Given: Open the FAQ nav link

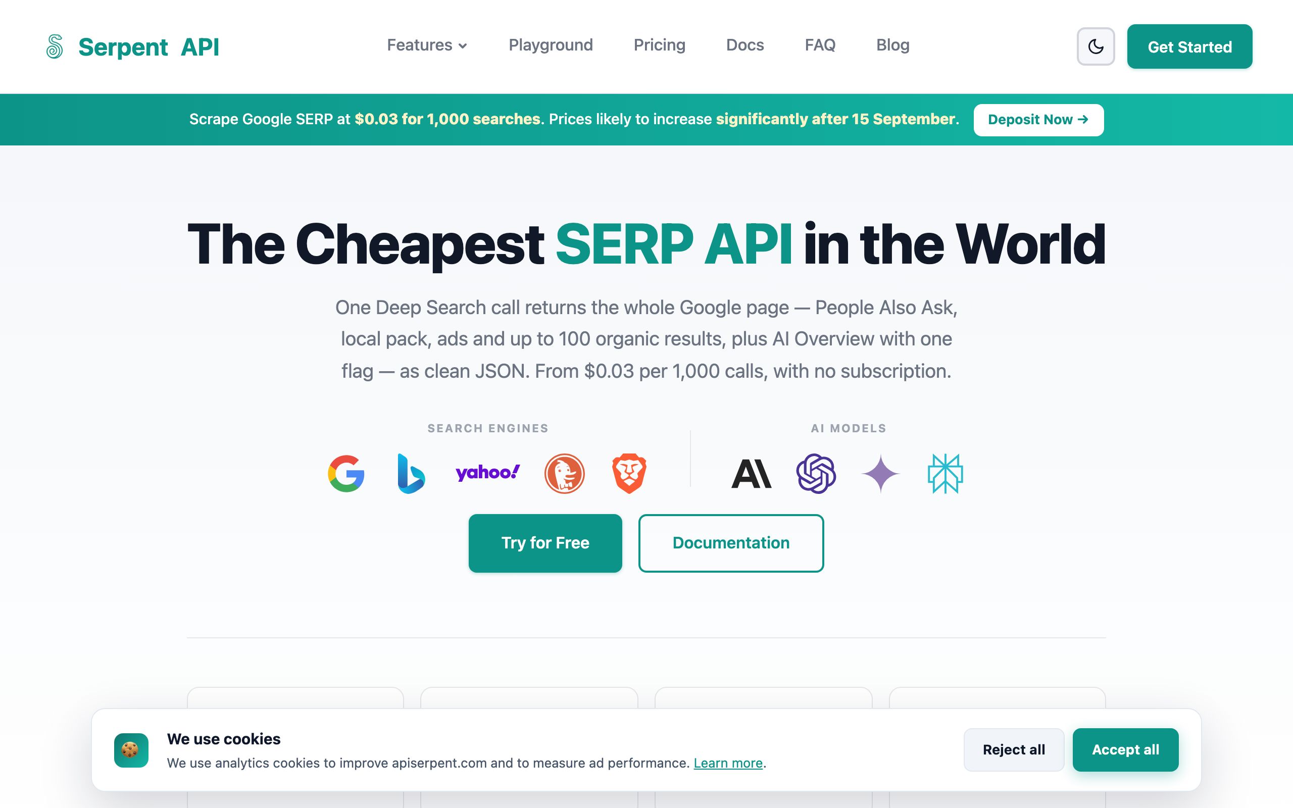Looking at the screenshot, I should coord(820,45).
